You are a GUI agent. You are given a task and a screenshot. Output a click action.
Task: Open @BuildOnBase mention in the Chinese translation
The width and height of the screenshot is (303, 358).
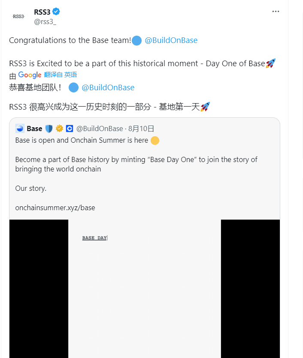108,88
